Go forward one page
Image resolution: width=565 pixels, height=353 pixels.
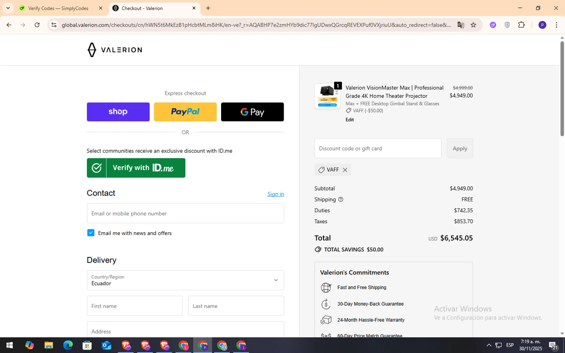pos(23,25)
